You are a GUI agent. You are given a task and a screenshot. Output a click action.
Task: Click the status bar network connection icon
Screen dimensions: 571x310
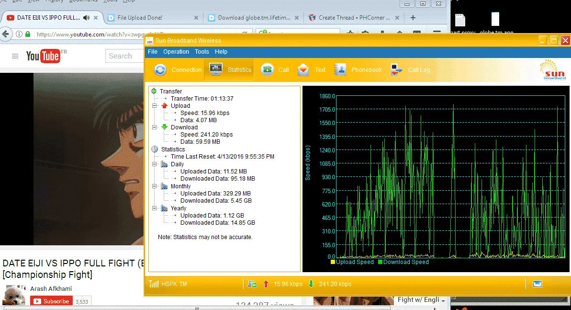[x=252, y=284]
